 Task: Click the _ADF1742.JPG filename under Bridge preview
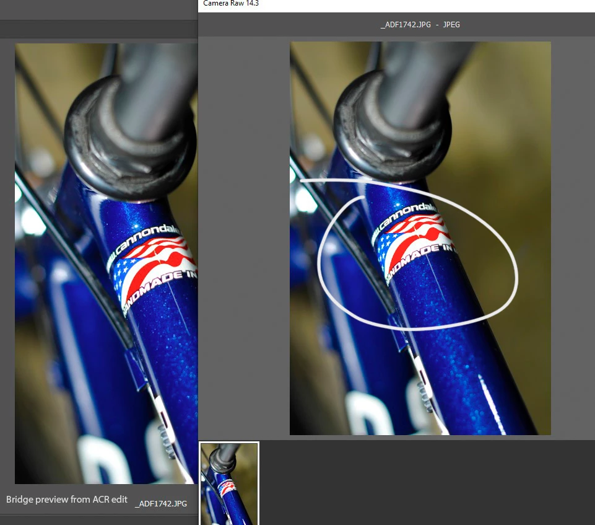161,503
